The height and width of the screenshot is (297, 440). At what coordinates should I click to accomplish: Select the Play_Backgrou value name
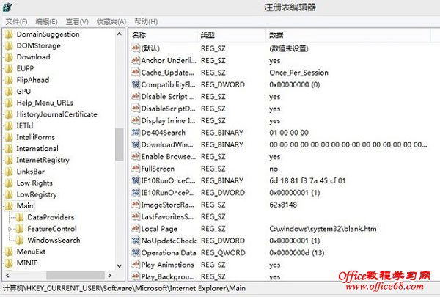pyautogui.click(x=168, y=276)
